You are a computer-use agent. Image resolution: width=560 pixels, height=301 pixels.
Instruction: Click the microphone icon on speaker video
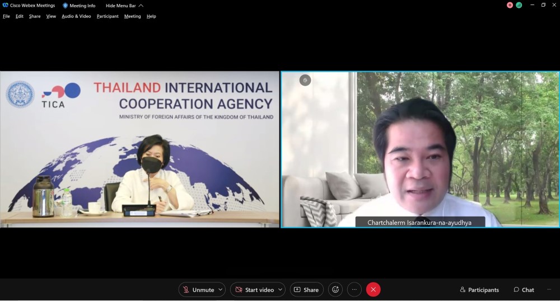[x=305, y=81]
